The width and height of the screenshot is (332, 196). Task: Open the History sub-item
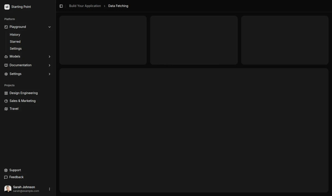point(15,35)
